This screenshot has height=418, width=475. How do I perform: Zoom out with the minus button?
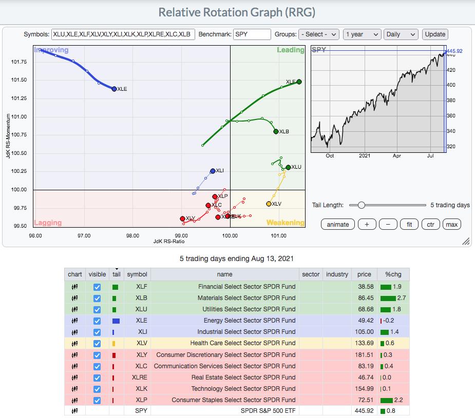tap(388, 225)
